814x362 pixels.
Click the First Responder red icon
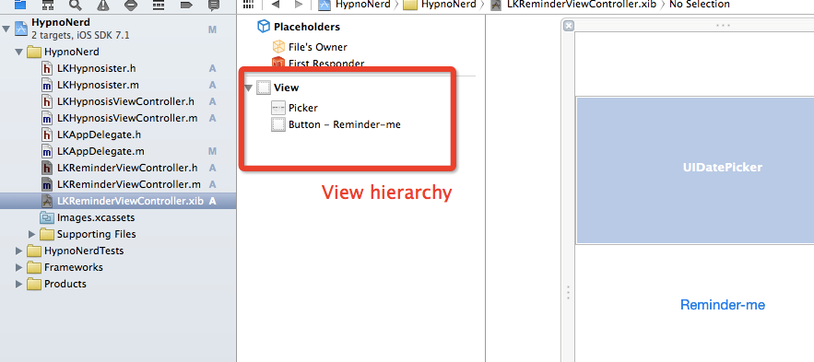coord(278,64)
